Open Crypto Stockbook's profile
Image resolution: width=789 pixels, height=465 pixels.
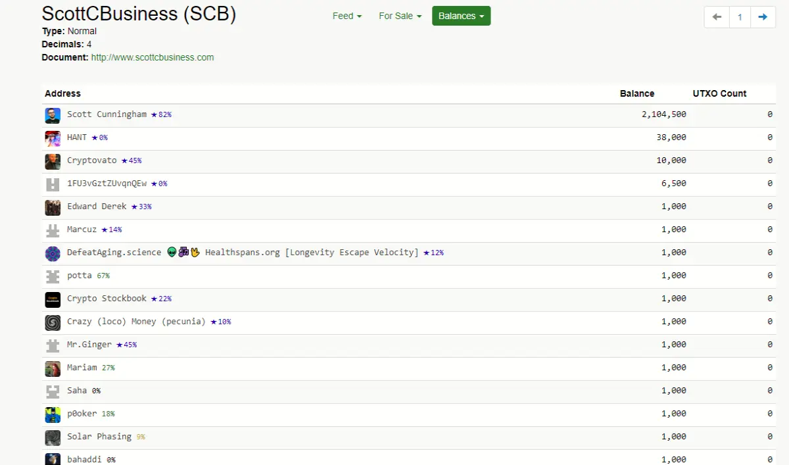[107, 299]
